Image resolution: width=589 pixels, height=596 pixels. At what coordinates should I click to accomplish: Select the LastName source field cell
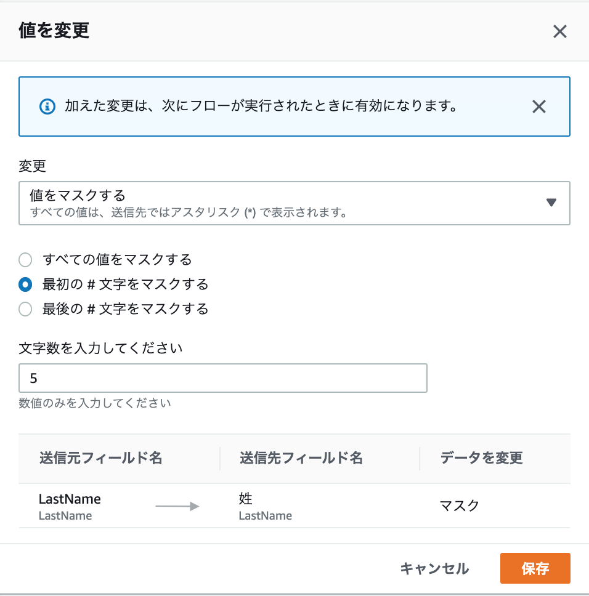pos(70,499)
